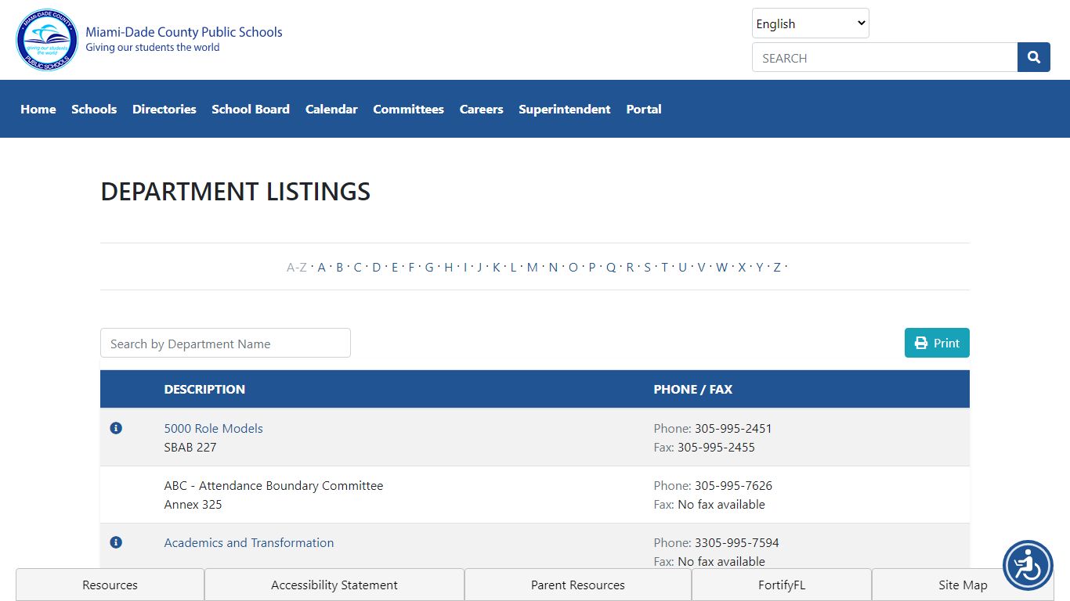Open the Site Map footer tab
Viewport: 1070px width, 601px height.
pos(963,585)
